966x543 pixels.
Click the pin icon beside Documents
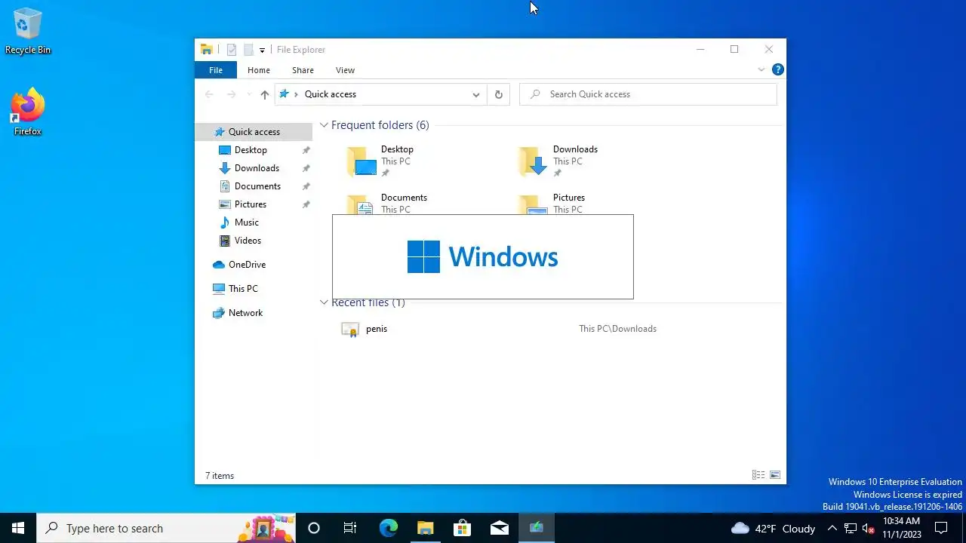point(306,186)
